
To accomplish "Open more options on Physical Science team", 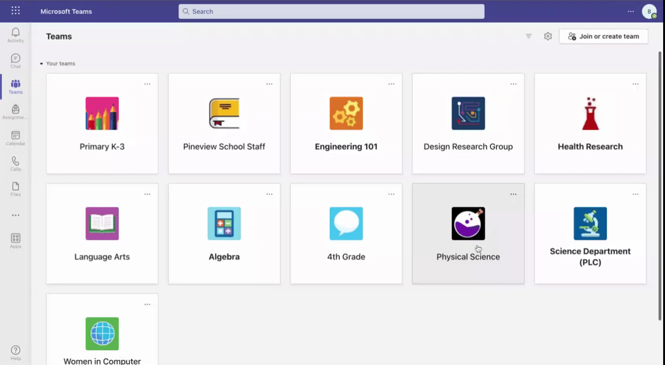I will click(x=513, y=194).
